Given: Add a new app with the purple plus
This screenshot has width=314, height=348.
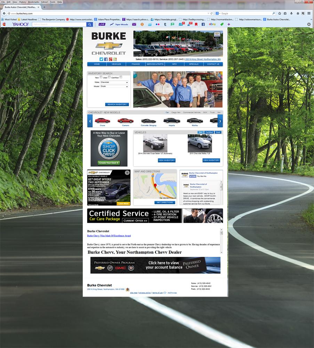Looking at the screenshot, I should (x=228, y=24).
